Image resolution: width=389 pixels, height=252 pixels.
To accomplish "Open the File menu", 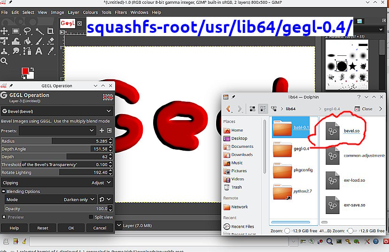I will (x=5, y=12).
